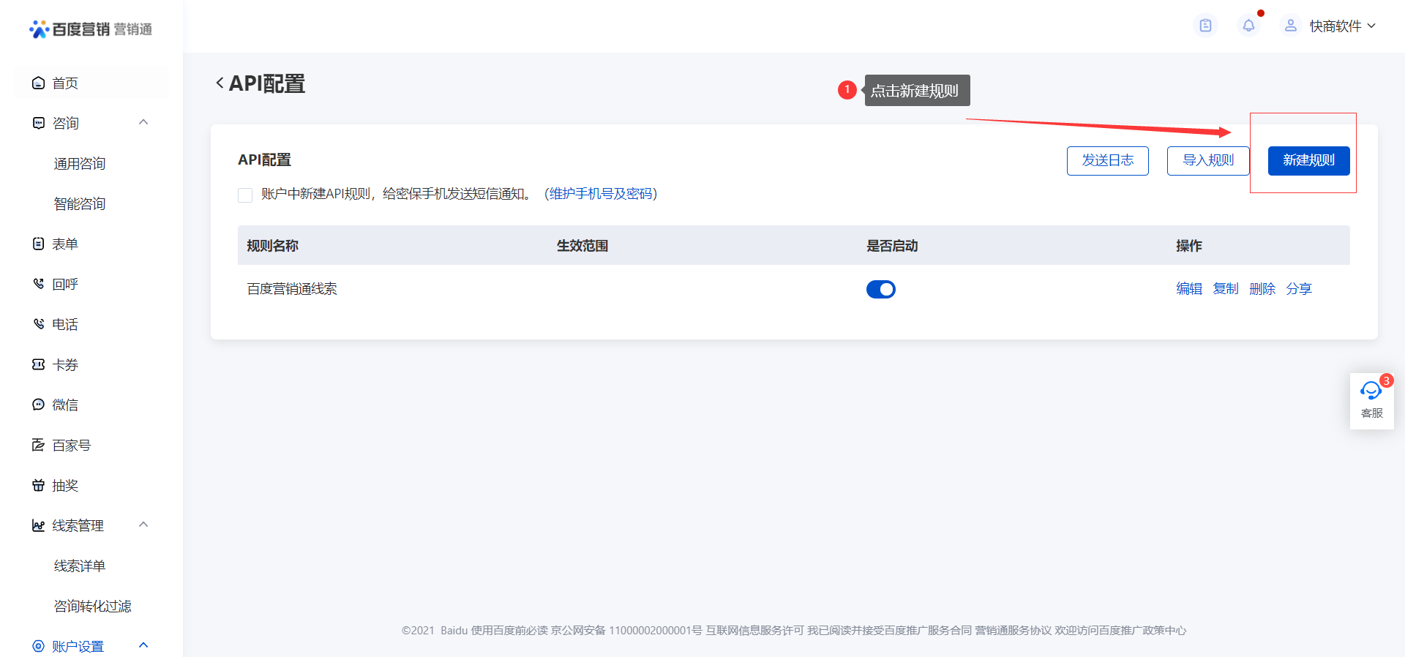
Task: Click 分享 for 百度营销通线索 rule
Action: point(1299,289)
